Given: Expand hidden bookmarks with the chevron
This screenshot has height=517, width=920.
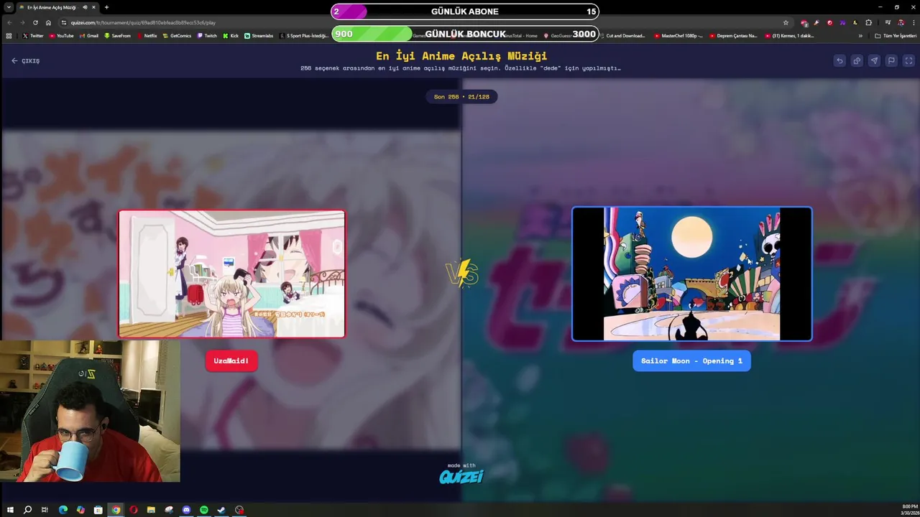Looking at the screenshot, I should (x=860, y=35).
